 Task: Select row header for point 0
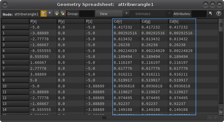point(15,27)
